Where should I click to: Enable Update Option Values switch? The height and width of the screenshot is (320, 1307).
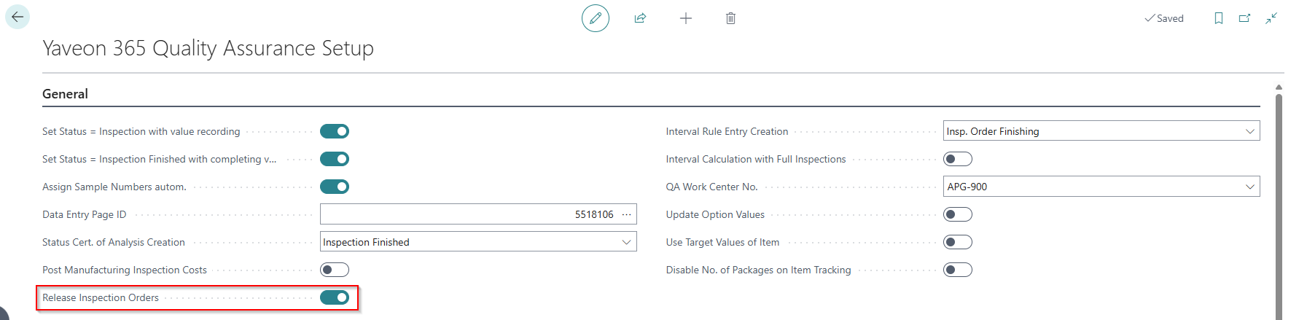click(958, 214)
